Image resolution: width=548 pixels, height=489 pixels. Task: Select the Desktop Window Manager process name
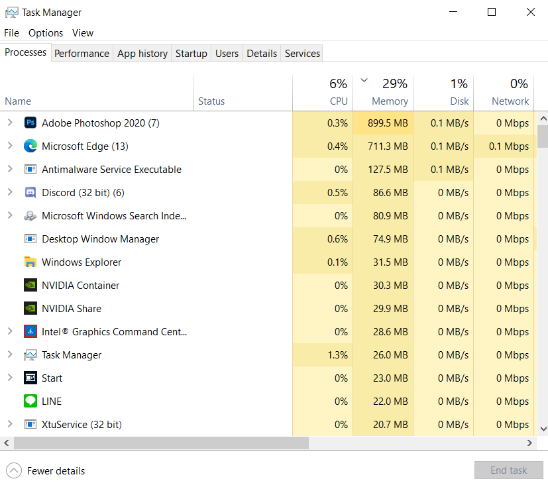pos(100,239)
